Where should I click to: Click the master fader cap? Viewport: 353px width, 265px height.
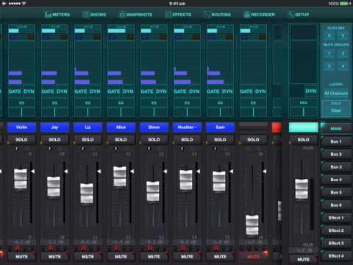[302, 189]
